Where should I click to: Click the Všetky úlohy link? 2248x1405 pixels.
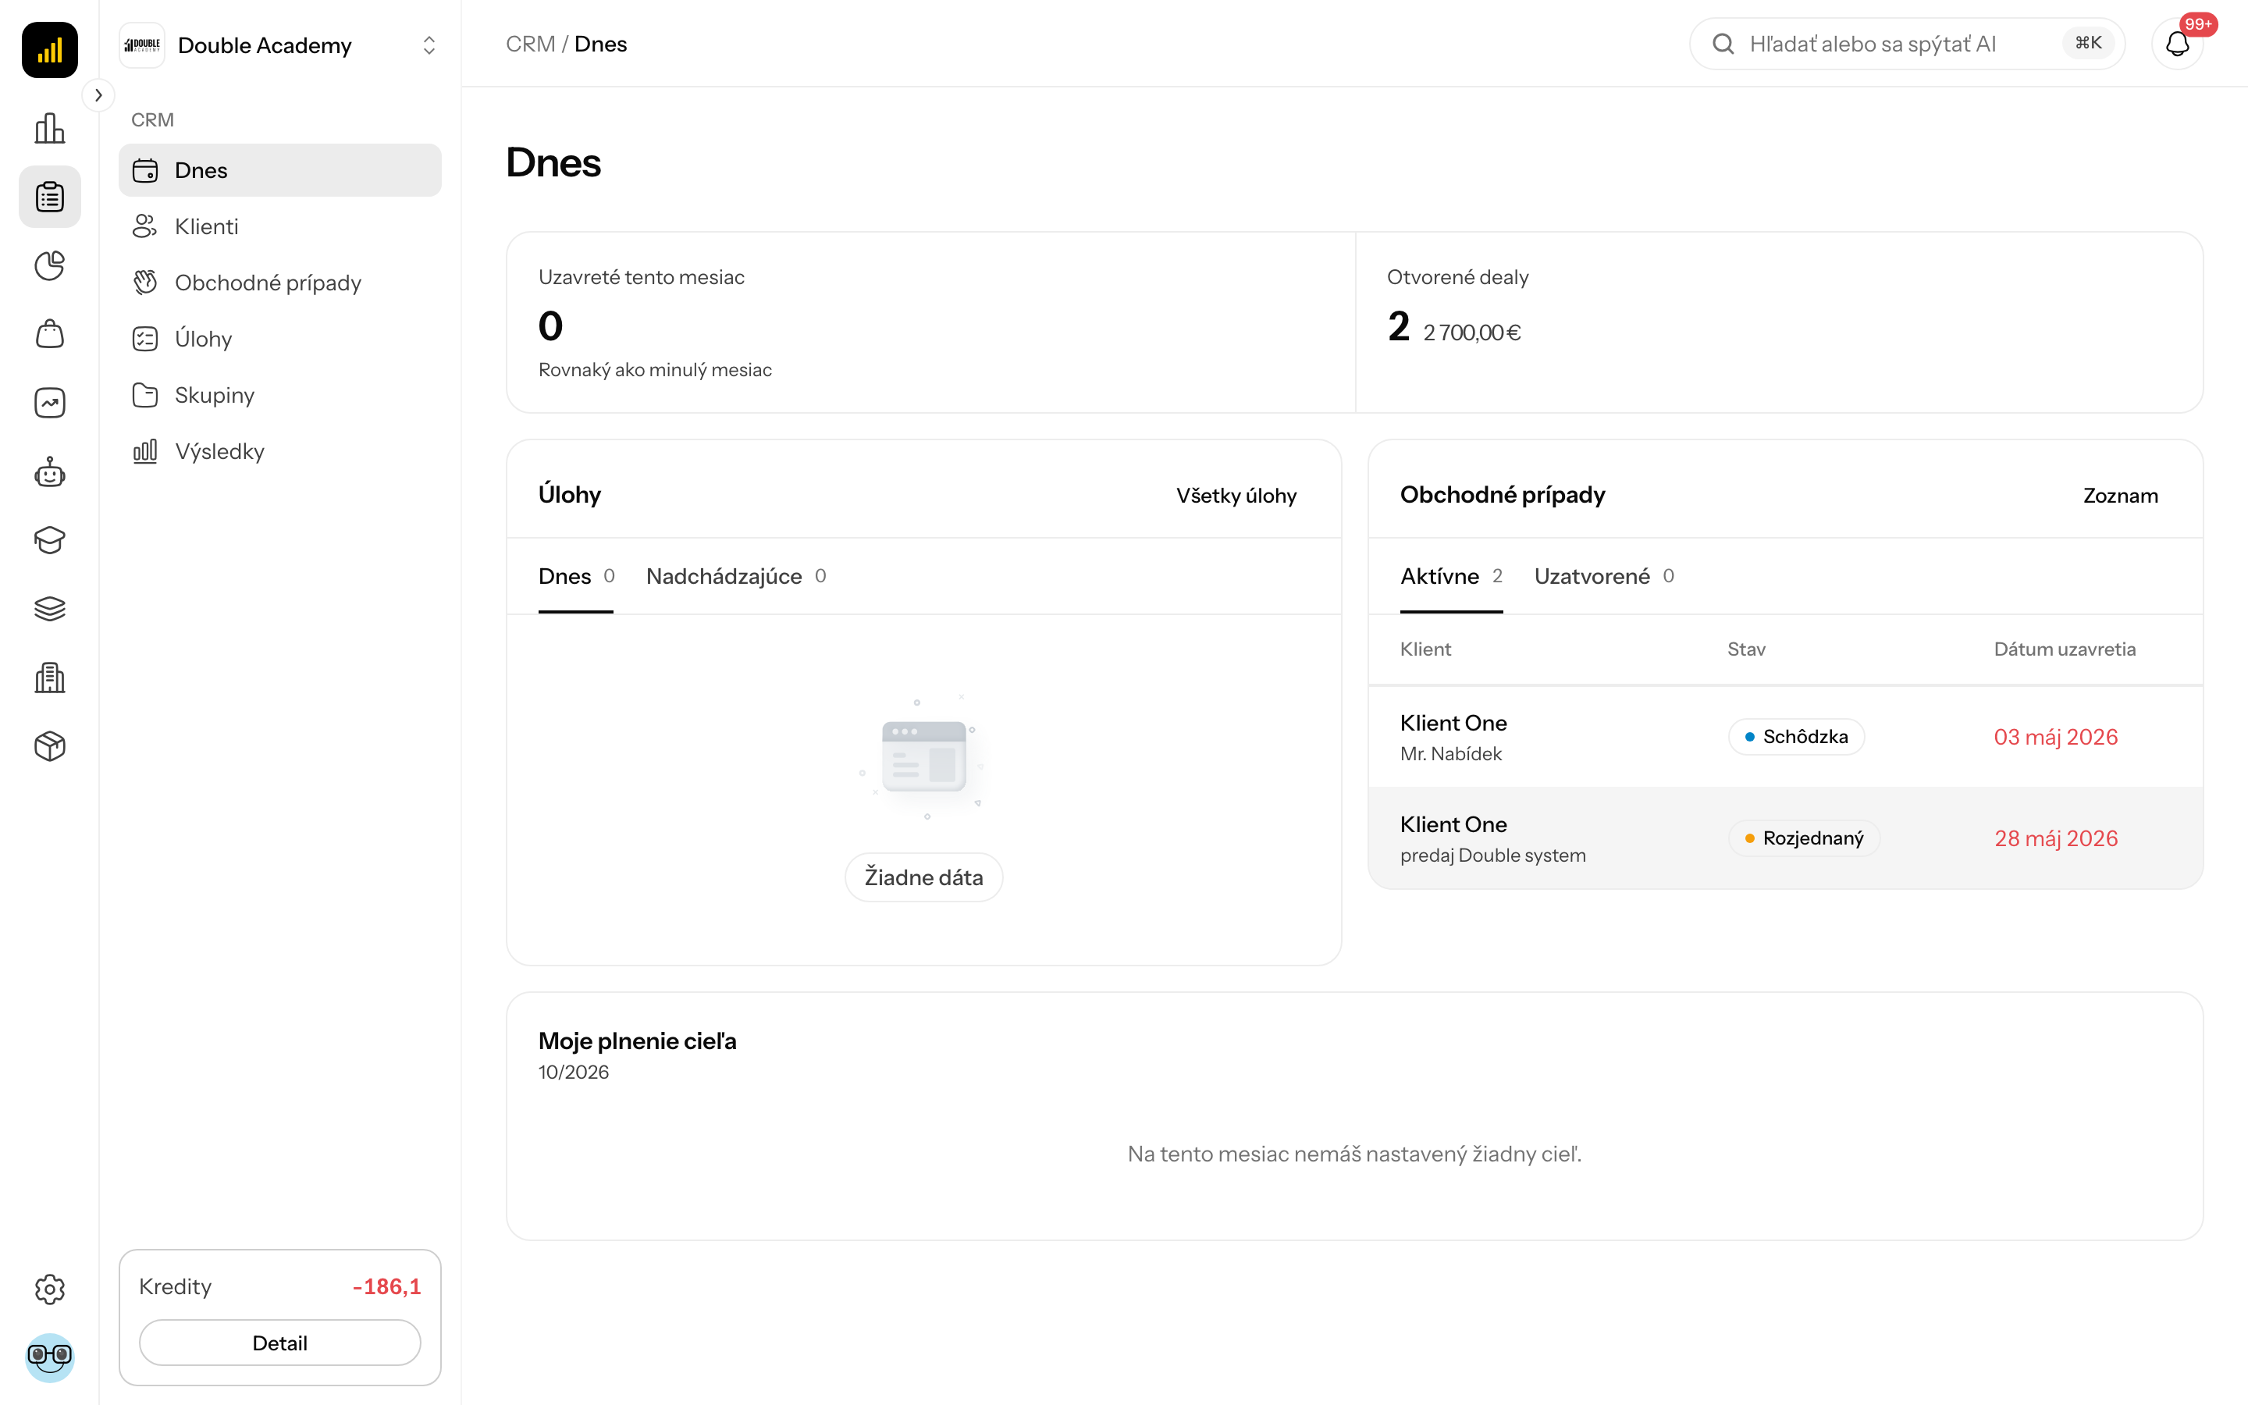click(x=1236, y=496)
